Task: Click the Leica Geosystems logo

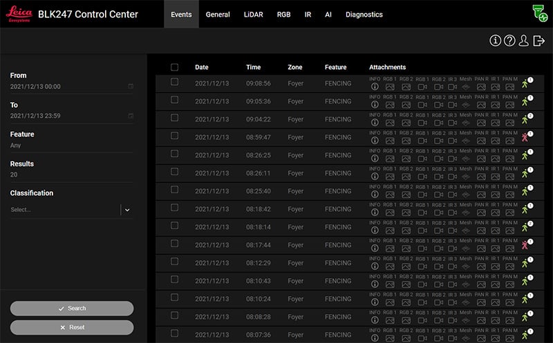Action: click(19, 14)
